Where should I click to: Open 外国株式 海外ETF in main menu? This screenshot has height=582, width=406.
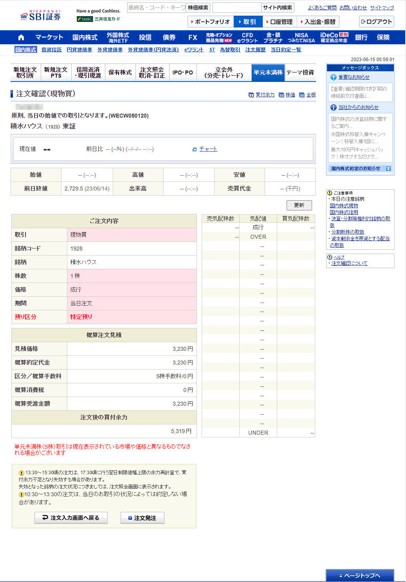(x=118, y=38)
